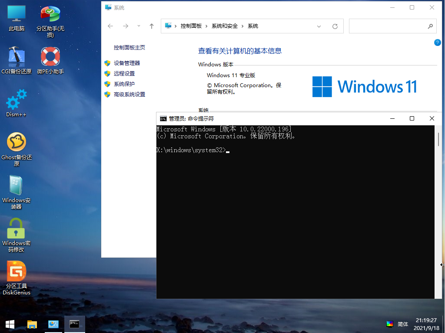The height and width of the screenshot is (333, 445).
Task: Open 控制面板主页 link
Action: [130, 48]
